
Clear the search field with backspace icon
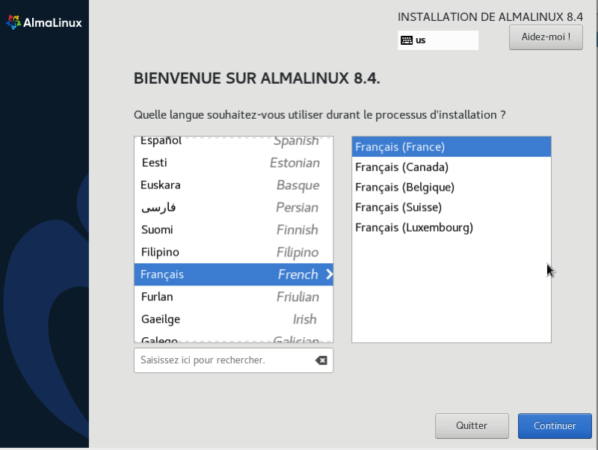point(321,360)
